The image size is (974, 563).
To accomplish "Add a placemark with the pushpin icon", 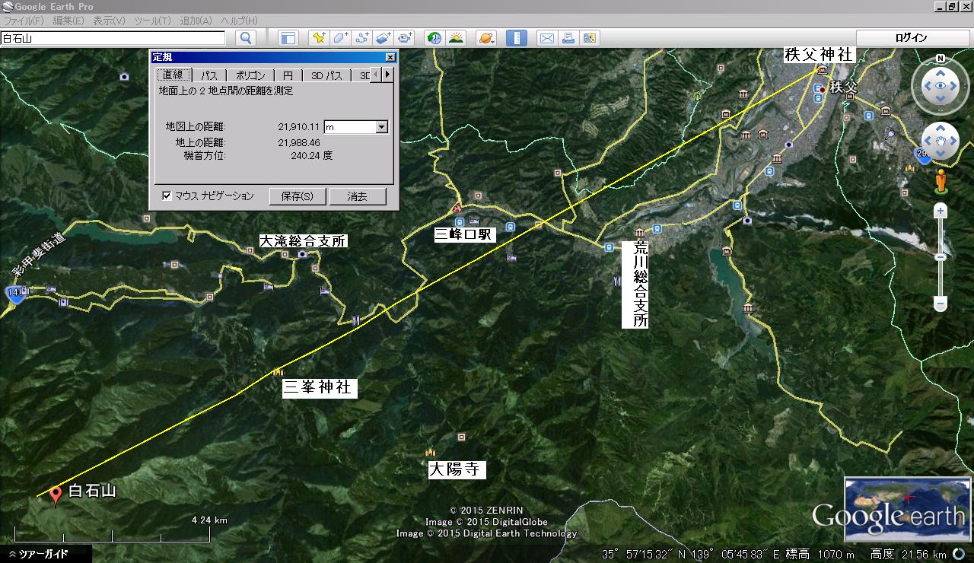I will [319, 38].
